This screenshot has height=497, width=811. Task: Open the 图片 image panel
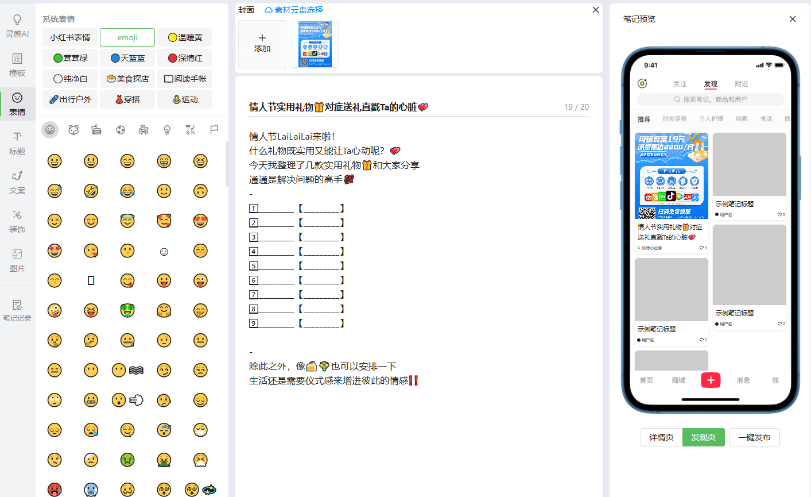17,260
